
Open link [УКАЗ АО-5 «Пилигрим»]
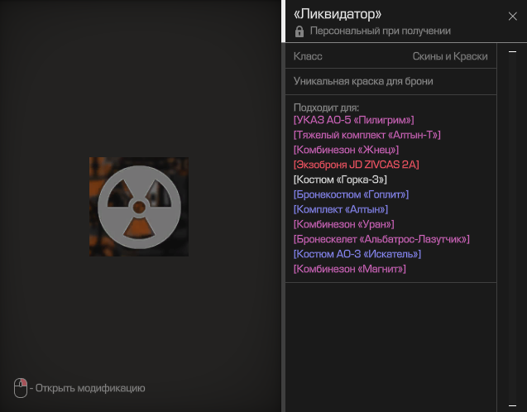pyautogui.click(x=353, y=120)
